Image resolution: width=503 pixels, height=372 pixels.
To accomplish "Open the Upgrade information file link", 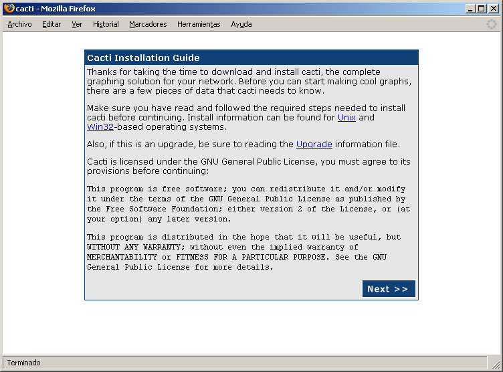I will (314, 144).
